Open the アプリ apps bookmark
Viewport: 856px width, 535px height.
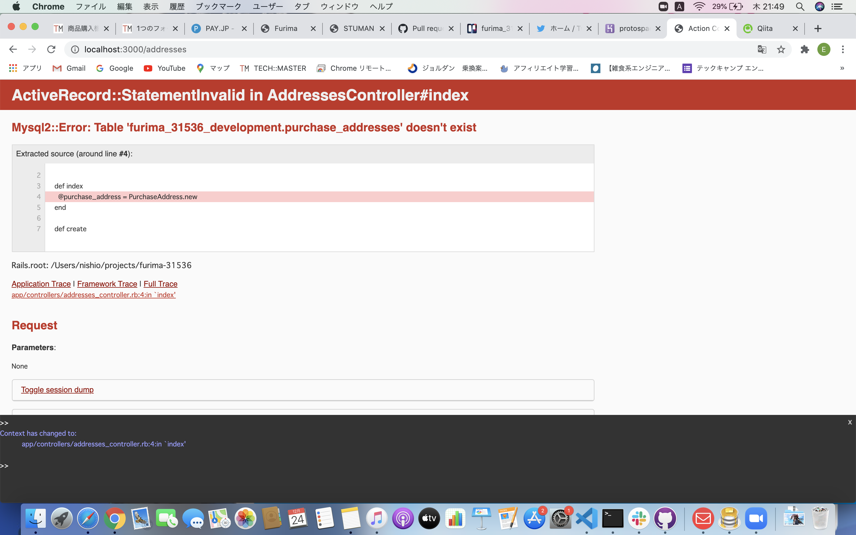pos(26,68)
